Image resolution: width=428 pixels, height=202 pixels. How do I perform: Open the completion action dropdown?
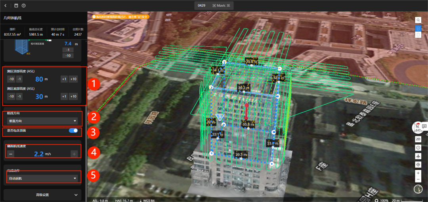[x=42, y=178]
